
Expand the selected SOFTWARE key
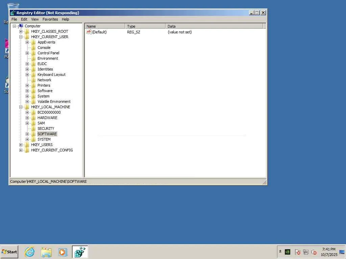(x=27, y=134)
